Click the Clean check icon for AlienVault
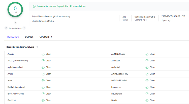Screen dimensions: 189x104 pos(147,61)
